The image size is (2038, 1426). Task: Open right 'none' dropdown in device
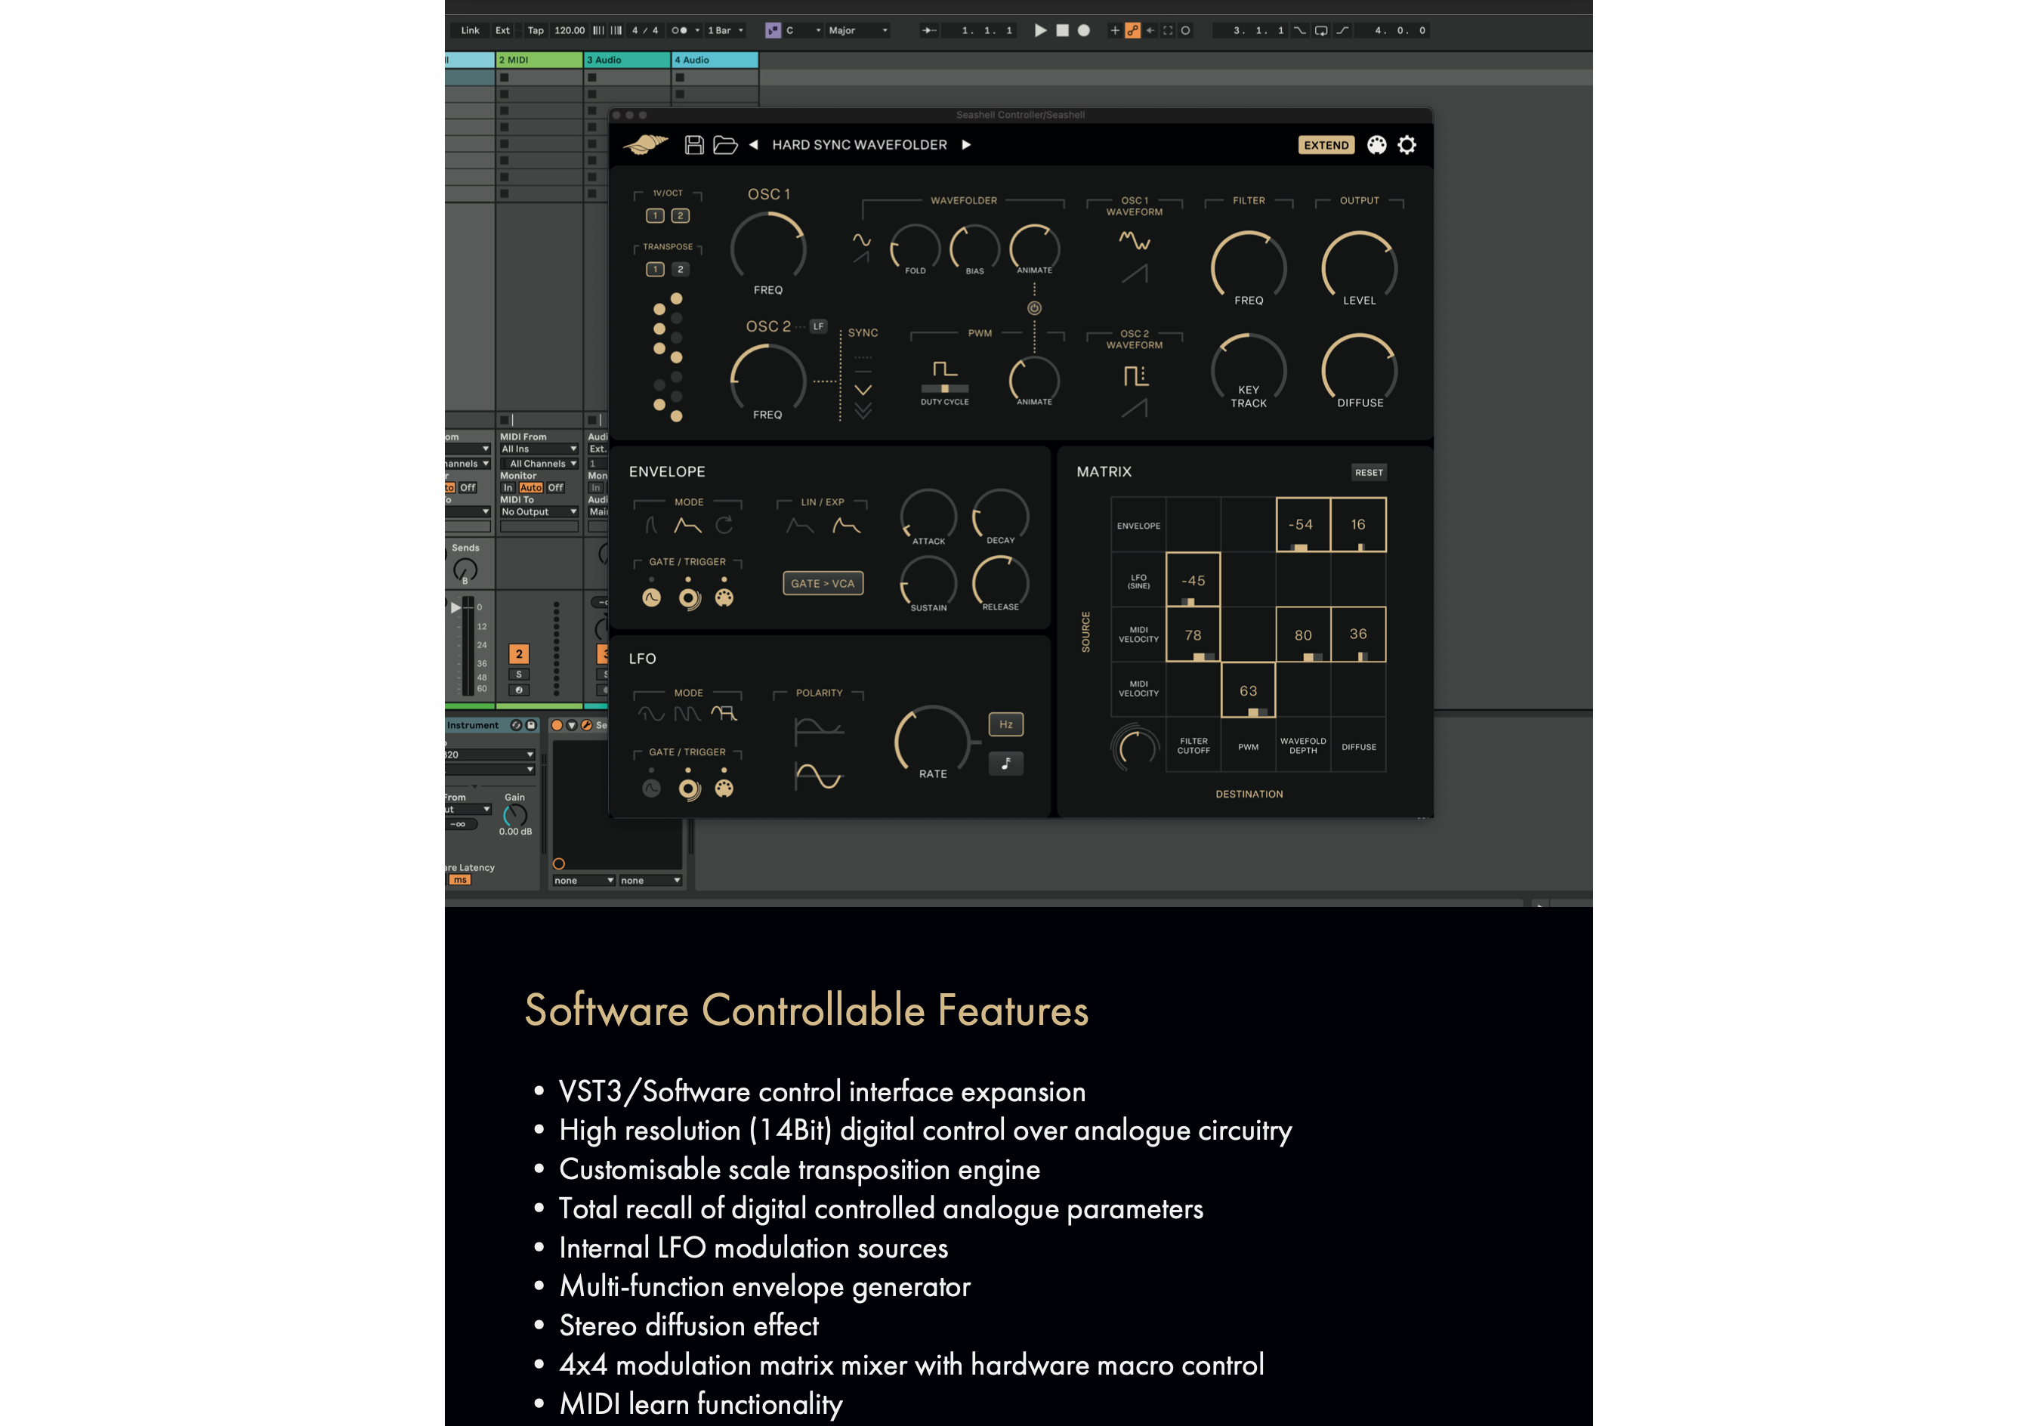tap(650, 880)
